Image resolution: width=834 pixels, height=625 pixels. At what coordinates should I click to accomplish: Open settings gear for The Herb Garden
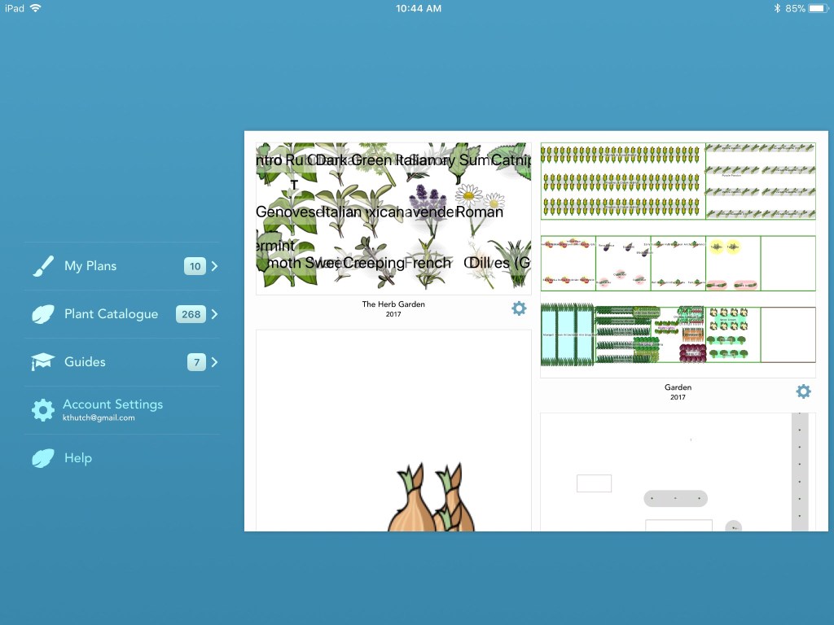(519, 308)
